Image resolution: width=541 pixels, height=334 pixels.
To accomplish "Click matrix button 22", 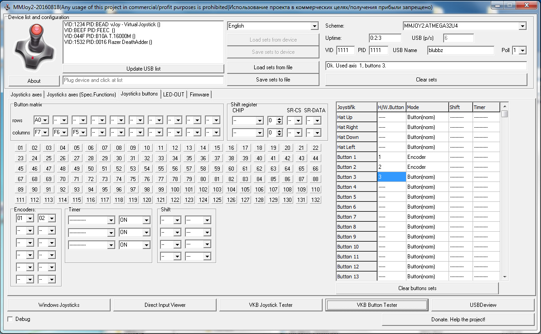I will click(315, 148).
